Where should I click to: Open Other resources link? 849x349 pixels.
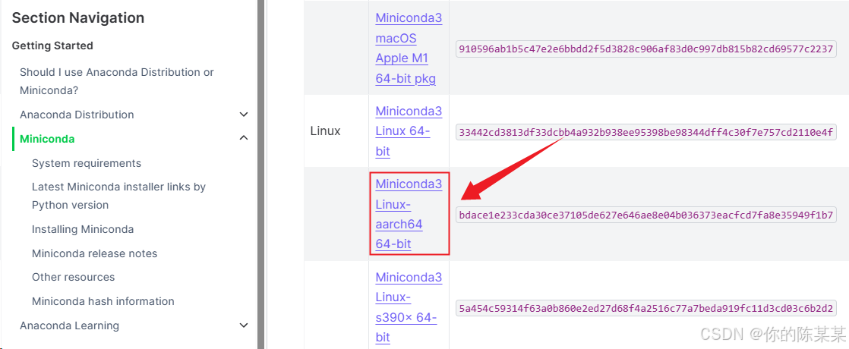pos(73,277)
